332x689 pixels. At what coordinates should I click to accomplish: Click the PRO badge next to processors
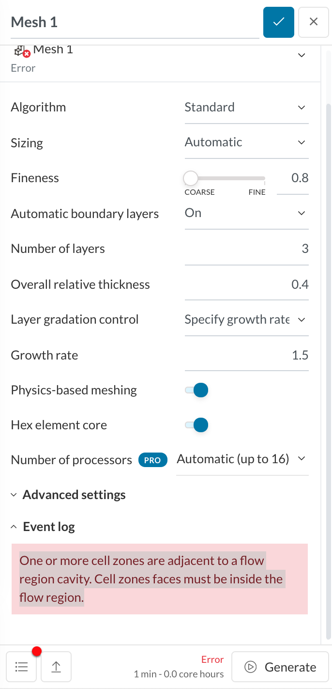[x=152, y=460]
